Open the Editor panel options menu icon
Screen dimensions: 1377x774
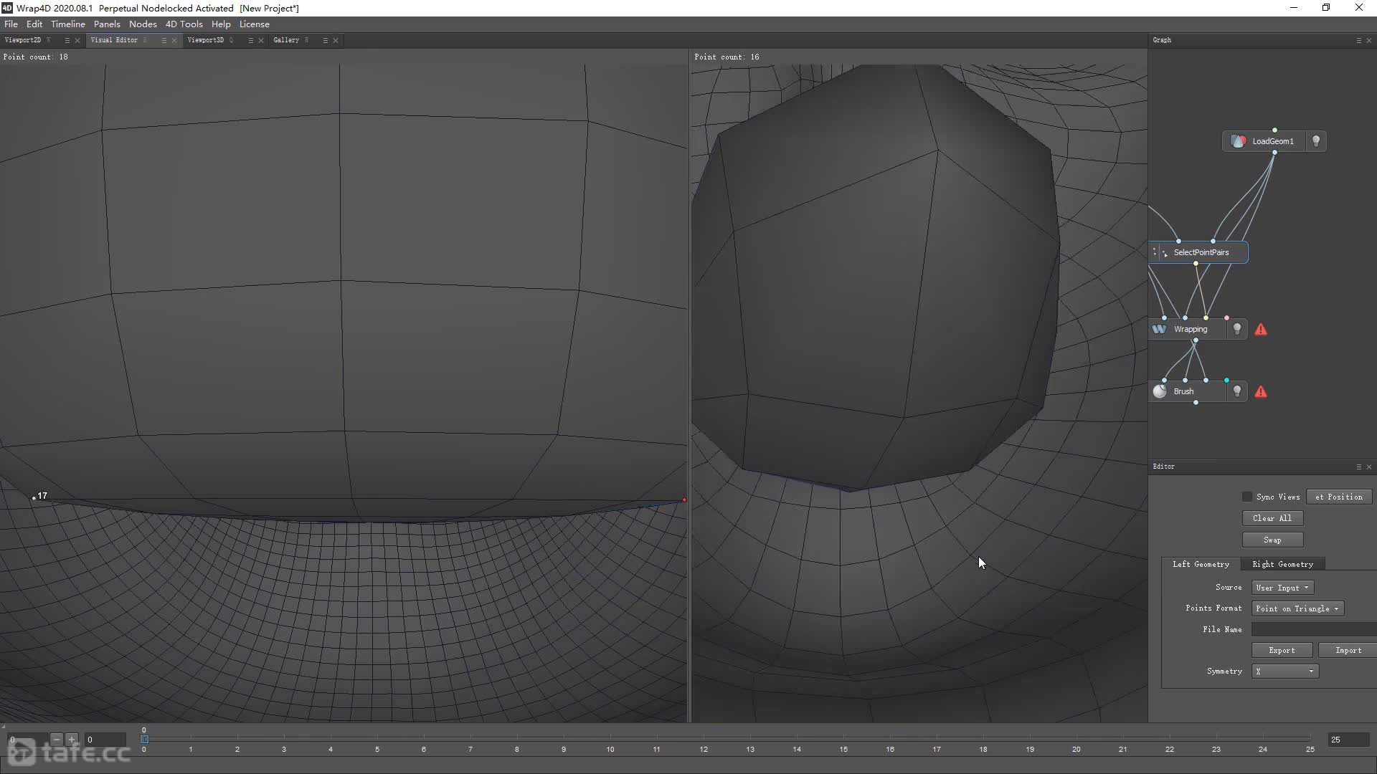click(x=1358, y=467)
